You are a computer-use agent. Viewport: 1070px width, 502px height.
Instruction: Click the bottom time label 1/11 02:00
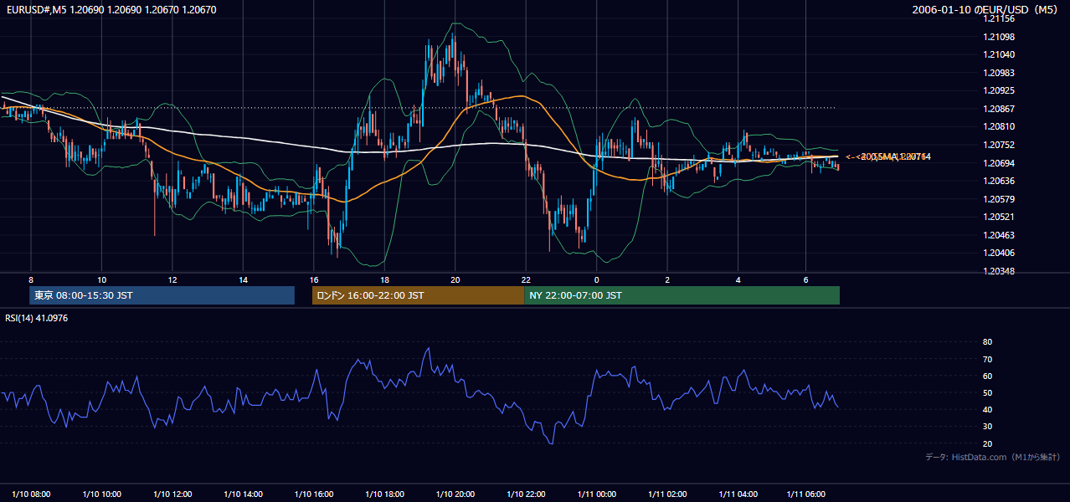point(667,494)
